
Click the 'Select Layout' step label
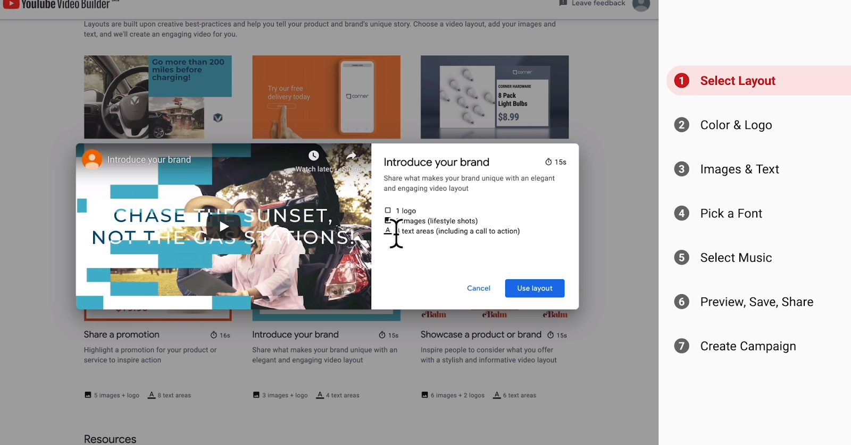pos(738,81)
